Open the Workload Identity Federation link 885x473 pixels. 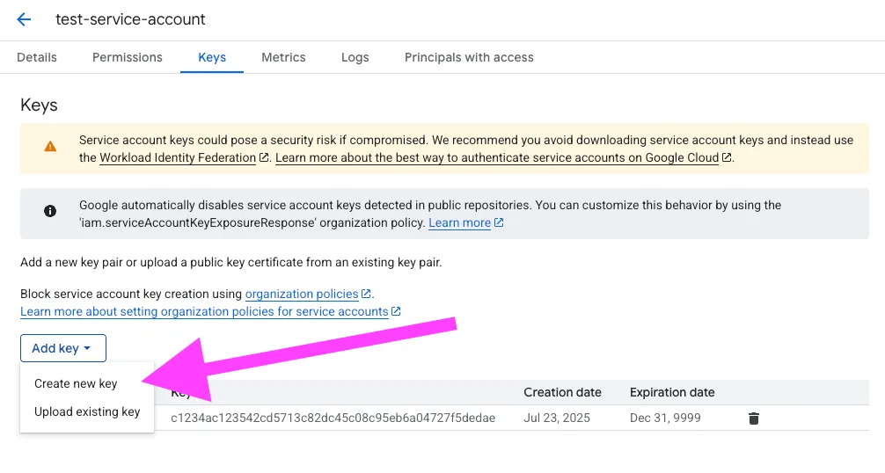tap(178, 158)
